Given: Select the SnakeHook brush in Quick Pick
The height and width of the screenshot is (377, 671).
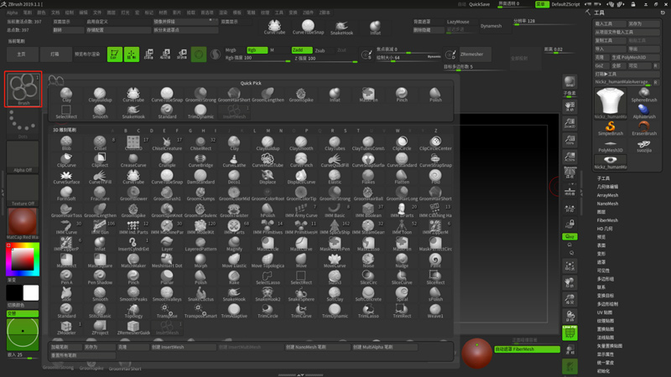Looking at the screenshot, I should click(x=133, y=111).
